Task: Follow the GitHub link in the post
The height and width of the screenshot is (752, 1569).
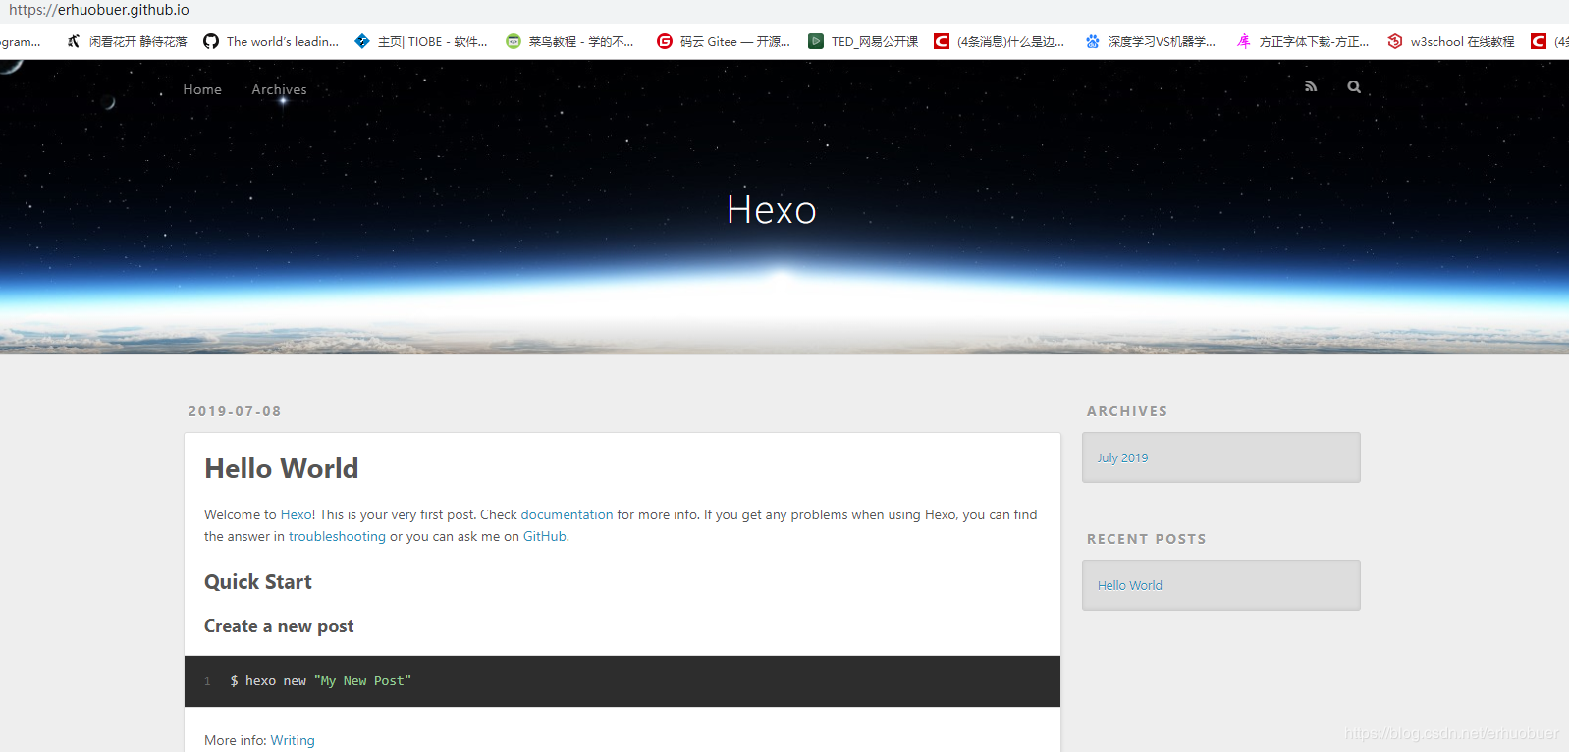Action: tap(545, 536)
